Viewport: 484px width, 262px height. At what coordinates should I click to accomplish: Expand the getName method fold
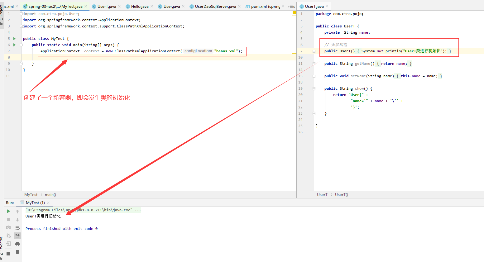click(314, 64)
